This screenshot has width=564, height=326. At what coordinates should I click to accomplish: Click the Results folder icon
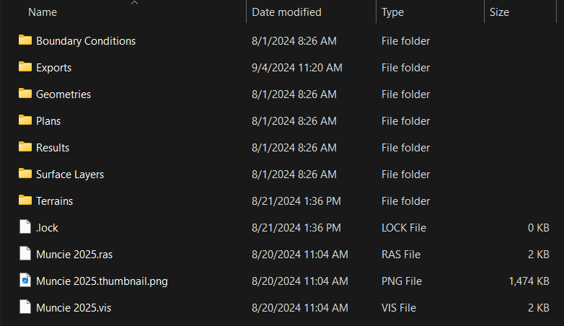click(x=25, y=147)
